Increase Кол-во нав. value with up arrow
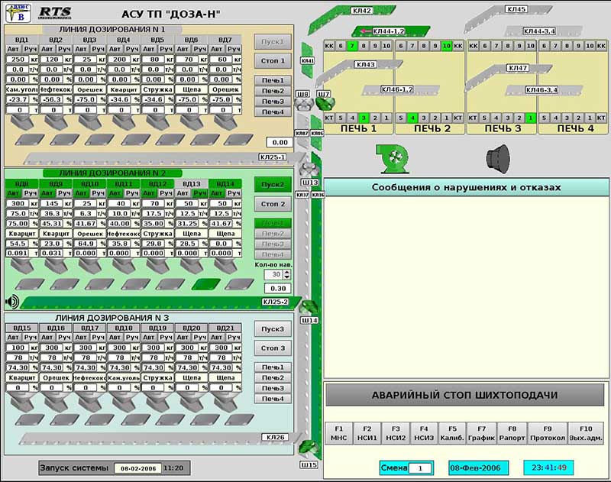Image resolution: width=611 pixels, height=482 pixels. (x=286, y=270)
